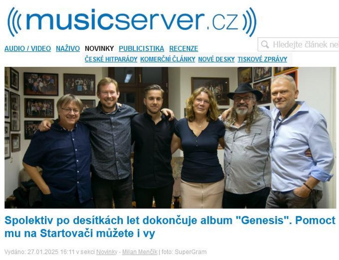Open ČESKÉ HITPARÁDY submenu link
The height and width of the screenshot is (260, 339).
(x=111, y=59)
